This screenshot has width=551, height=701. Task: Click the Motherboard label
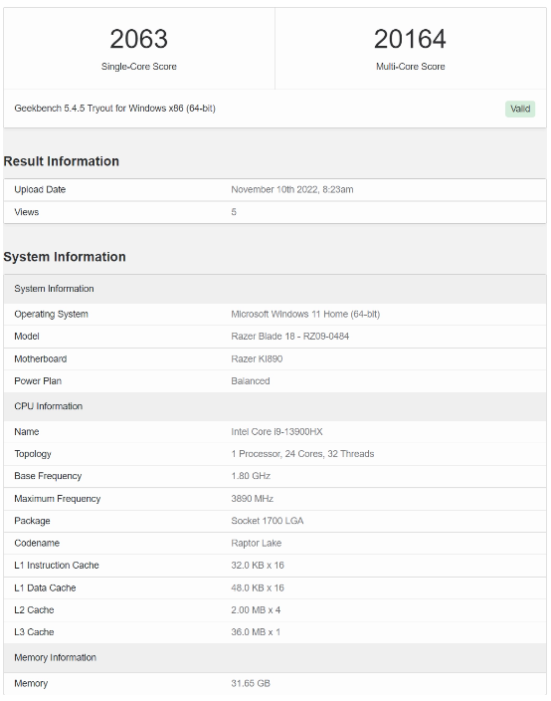tap(40, 359)
